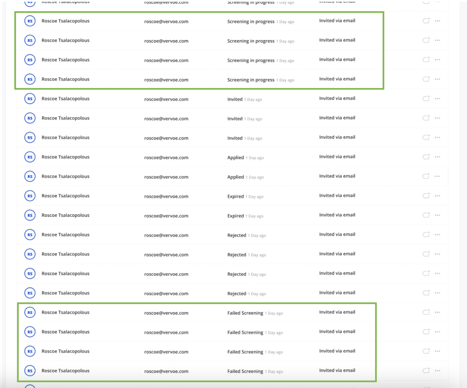The width and height of the screenshot is (467, 388).
Task: Click the move icon on the second Rejected row
Action: 426,254
